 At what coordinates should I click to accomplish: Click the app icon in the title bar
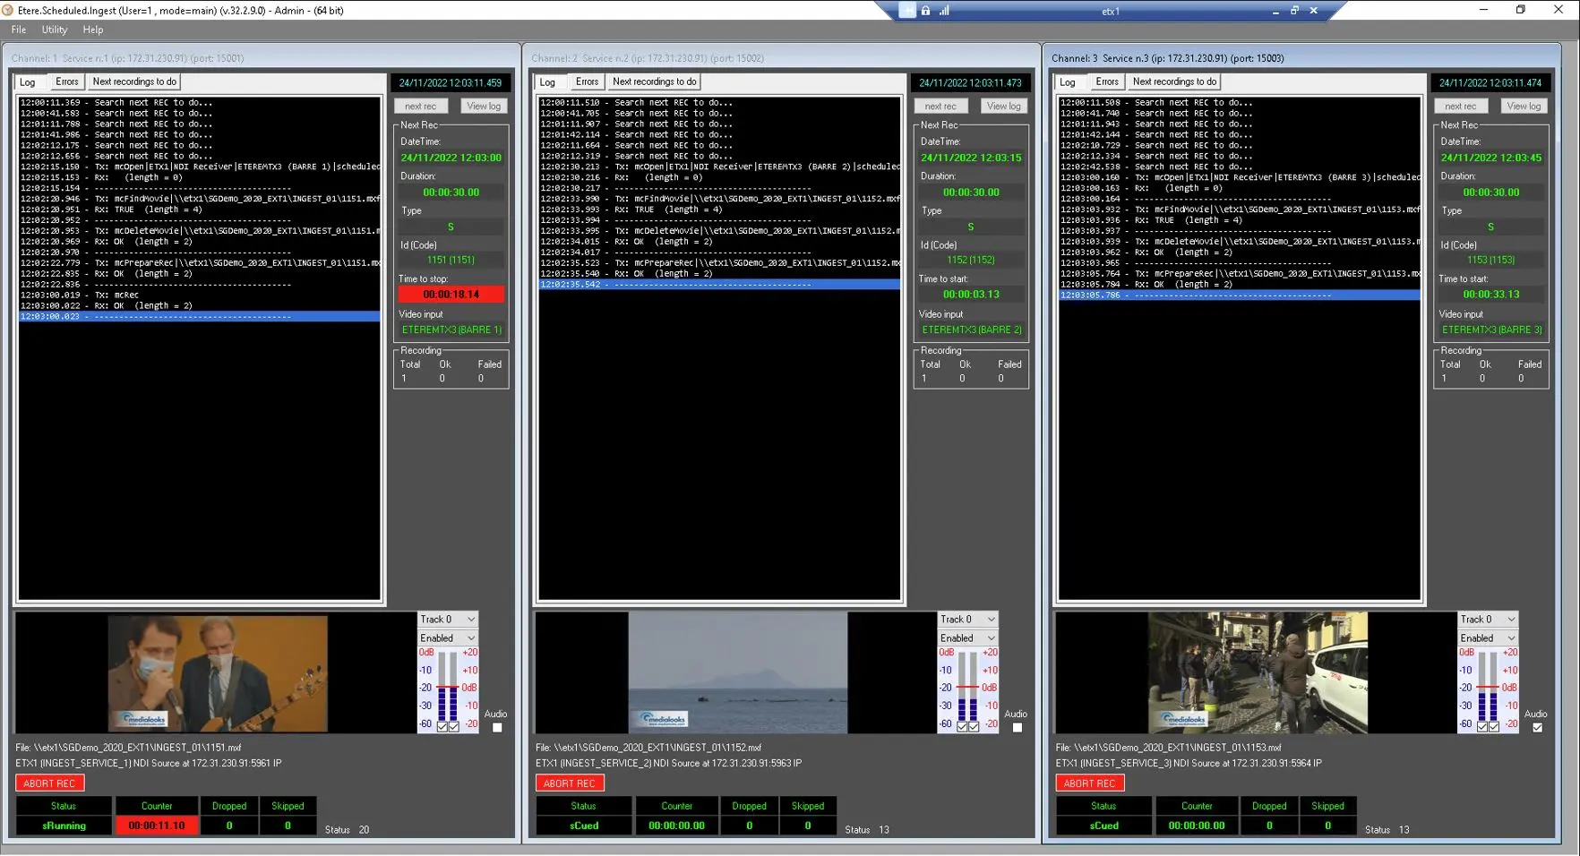(x=8, y=11)
